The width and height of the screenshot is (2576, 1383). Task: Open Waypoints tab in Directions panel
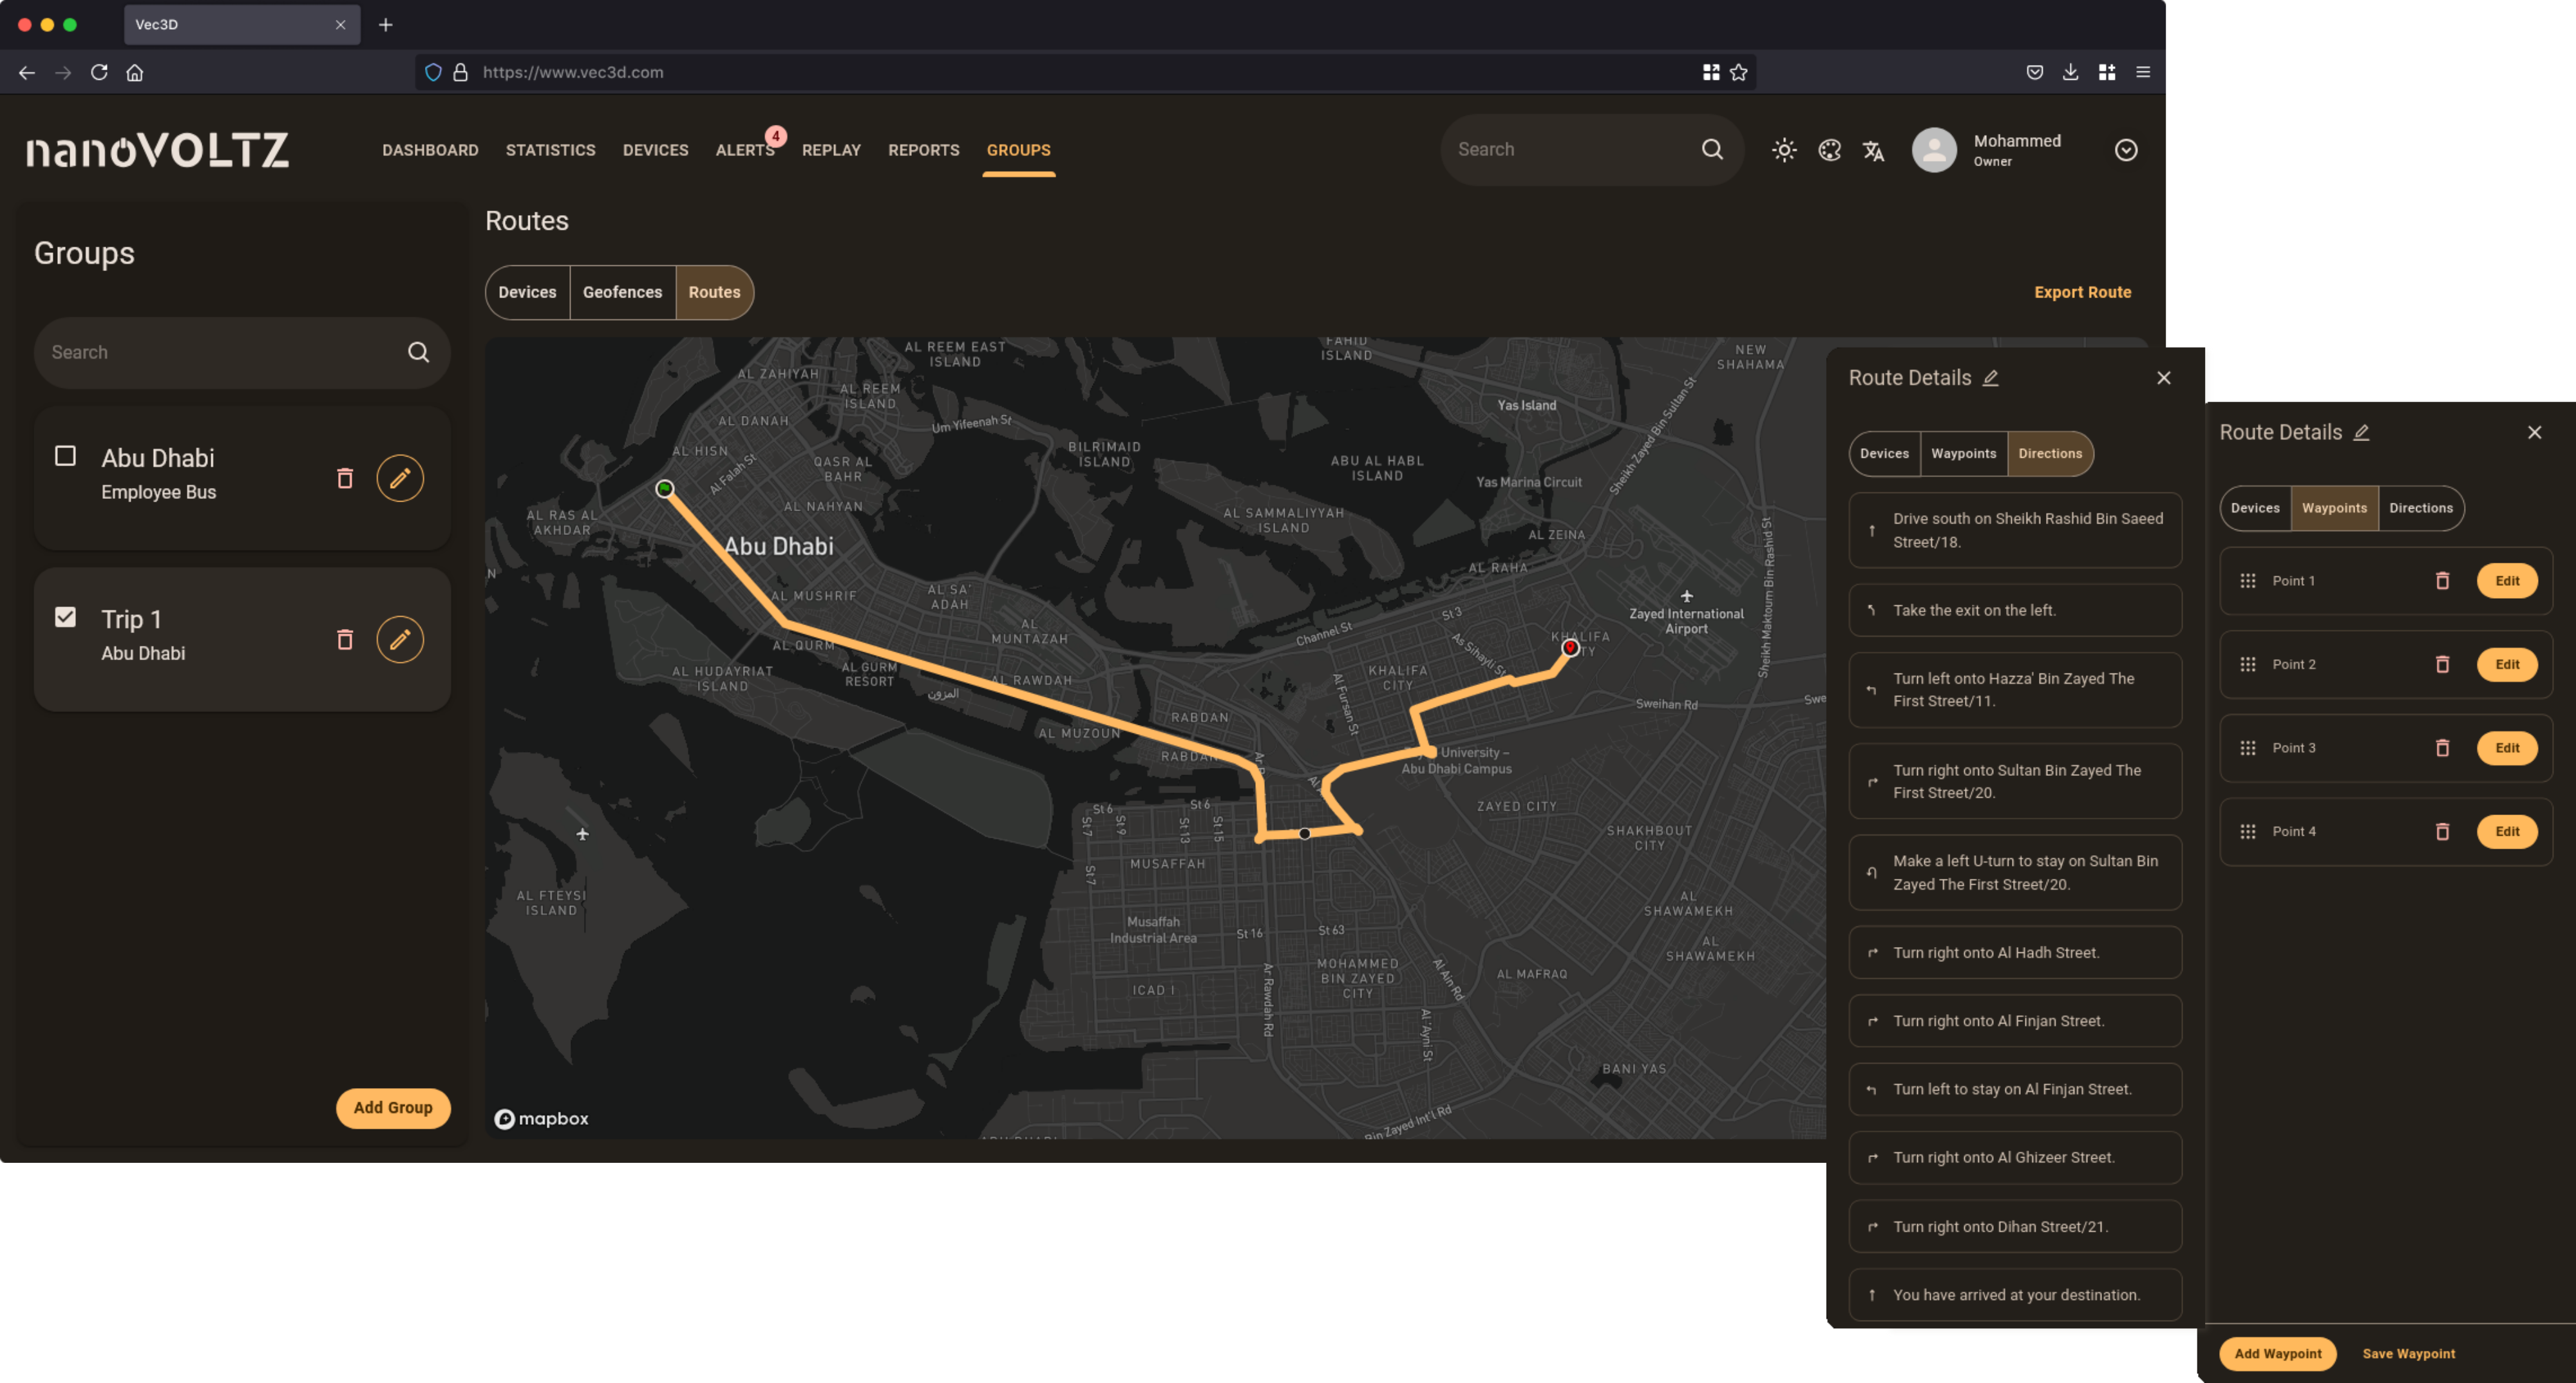(1963, 453)
